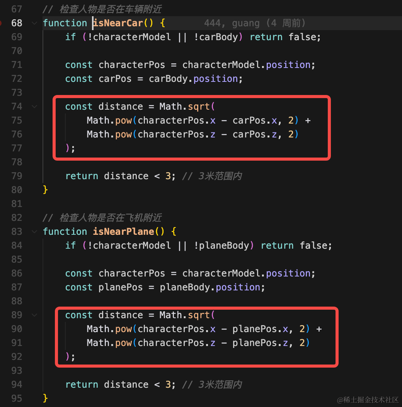Click the git blame note '444, guang'
This screenshot has height=407, width=402.
click(232, 23)
